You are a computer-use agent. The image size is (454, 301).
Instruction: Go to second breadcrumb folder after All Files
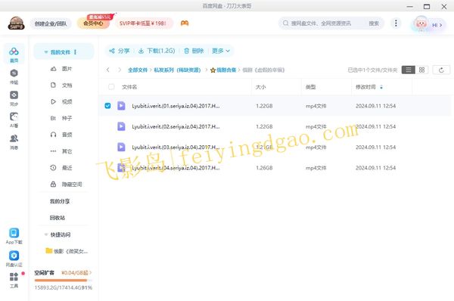177,70
